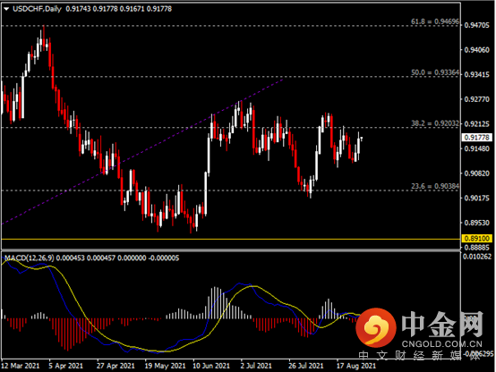Click the separator between the price chart and MACD panel
Image resolution: width=496 pixels, height=372 pixels.
pyautogui.click(x=230, y=250)
